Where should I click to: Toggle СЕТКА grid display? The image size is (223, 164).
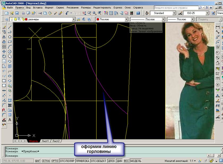[x=46, y=161]
